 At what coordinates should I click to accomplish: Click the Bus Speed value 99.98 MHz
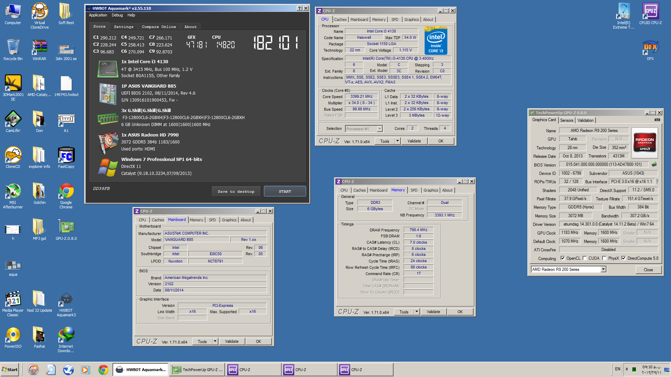coord(361,109)
